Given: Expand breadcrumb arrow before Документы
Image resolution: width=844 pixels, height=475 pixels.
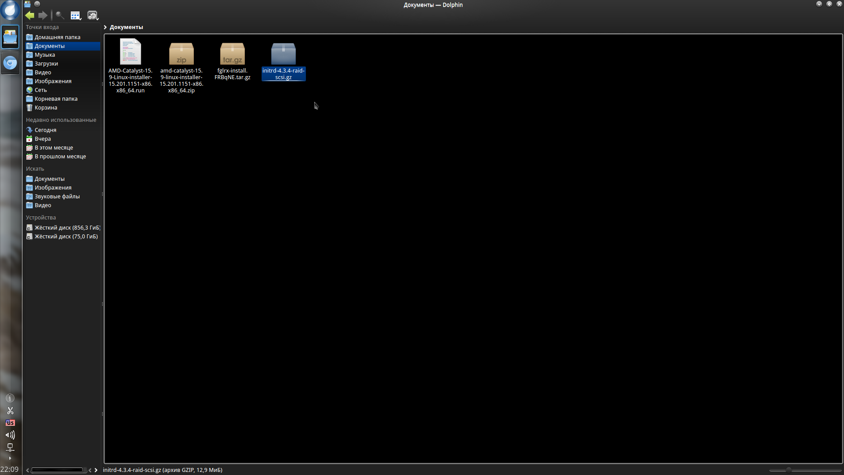Looking at the screenshot, I should point(105,27).
